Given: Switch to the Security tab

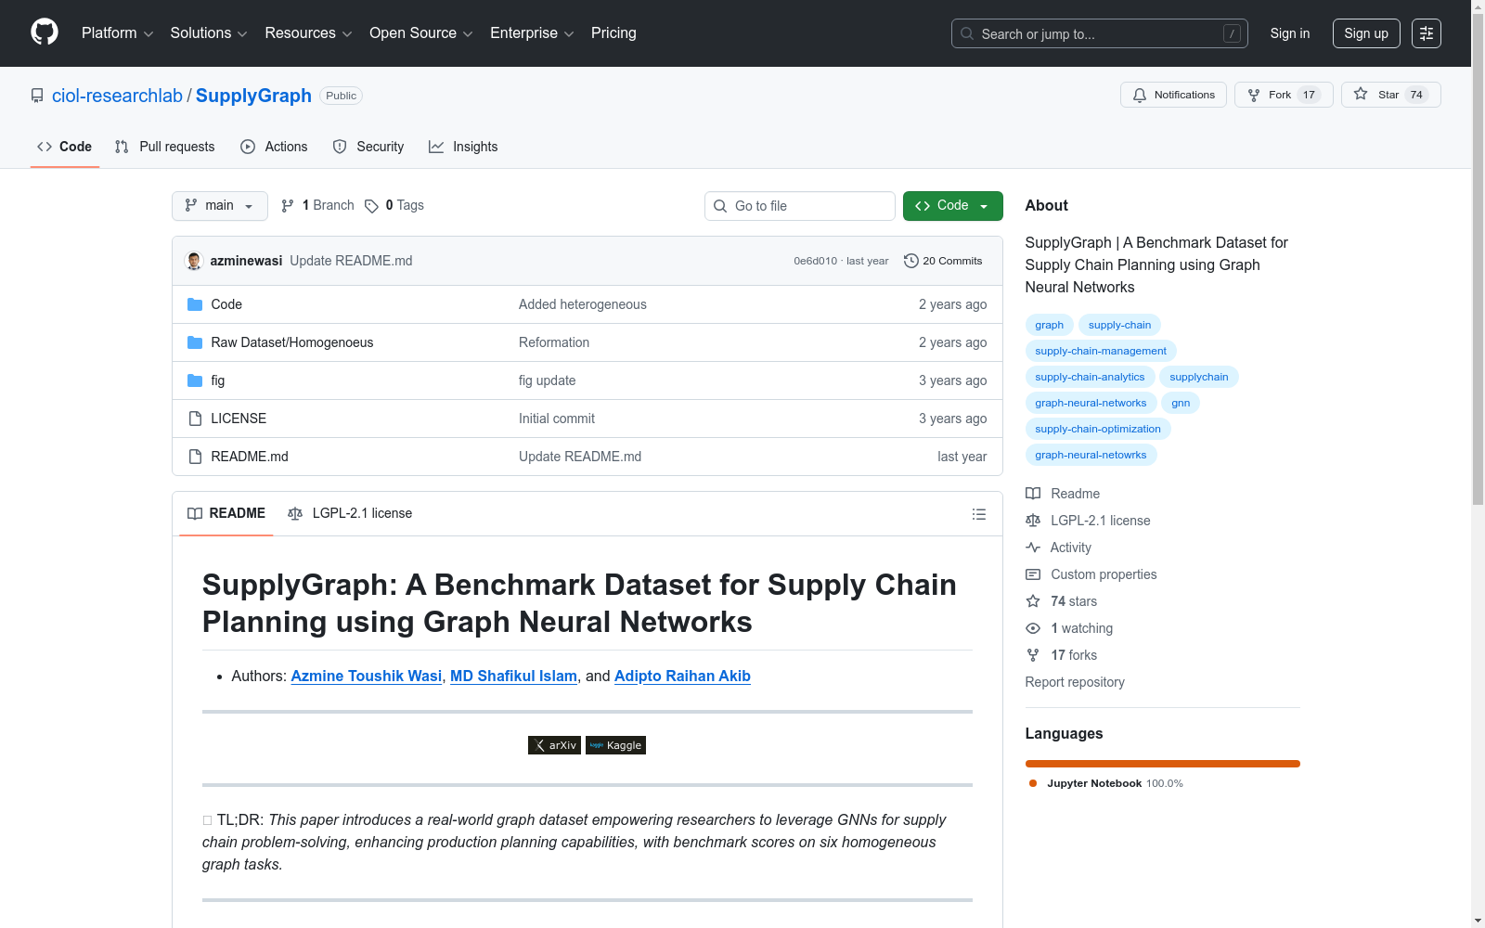Looking at the screenshot, I should [x=368, y=147].
